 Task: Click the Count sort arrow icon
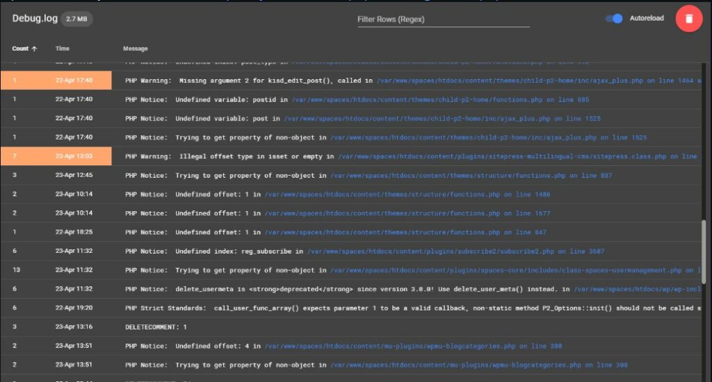[x=34, y=49]
